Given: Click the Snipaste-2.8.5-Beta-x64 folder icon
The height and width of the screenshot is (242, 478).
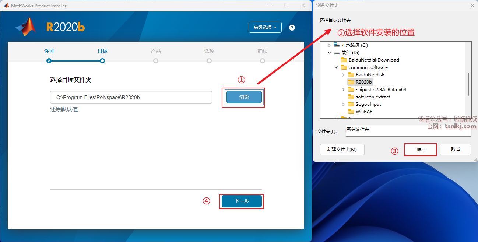Looking at the screenshot, I should tap(351, 89).
